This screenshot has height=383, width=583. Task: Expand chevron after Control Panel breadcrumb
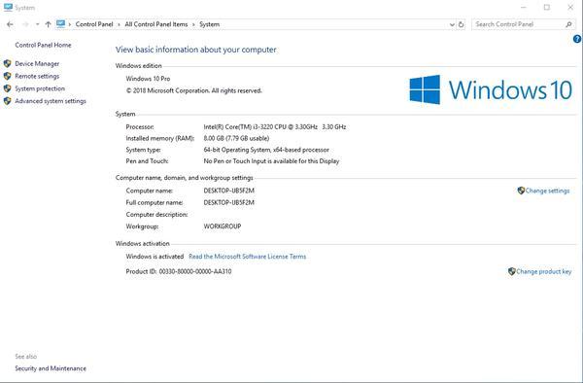119,24
